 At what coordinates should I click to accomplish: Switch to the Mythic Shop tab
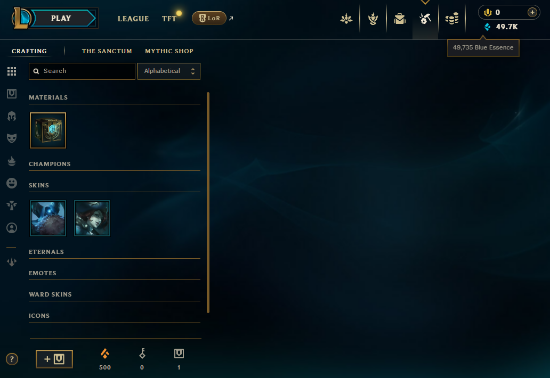[x=169, y=51]
